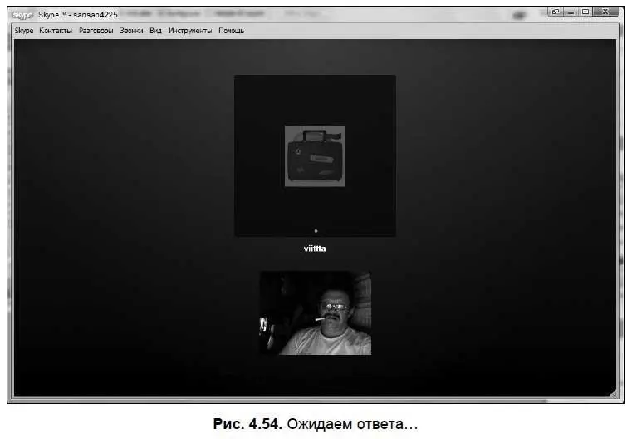Click the 'Skype™ - sansan4225' title bar text
The width and height of the screenshot is (632, 439).
[x=78, y=14]
